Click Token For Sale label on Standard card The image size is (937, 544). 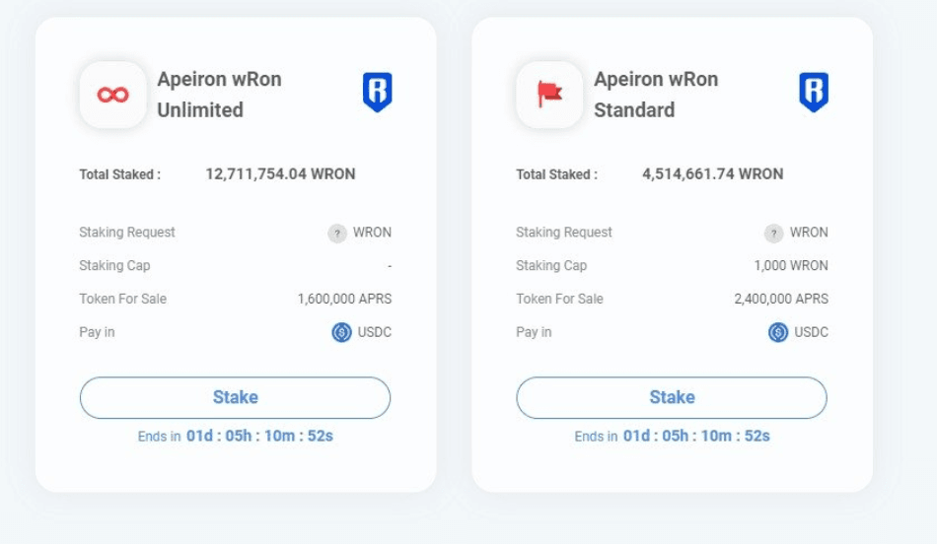tap(560, 299)
